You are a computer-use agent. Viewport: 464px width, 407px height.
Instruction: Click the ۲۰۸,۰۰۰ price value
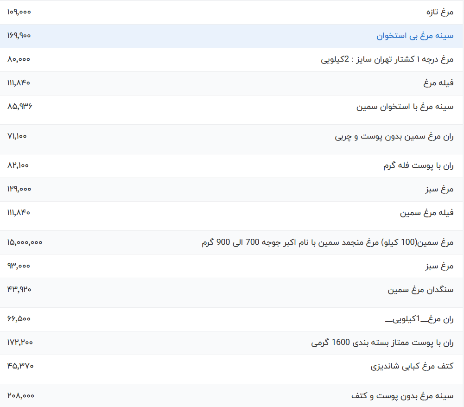click(21, 396)
